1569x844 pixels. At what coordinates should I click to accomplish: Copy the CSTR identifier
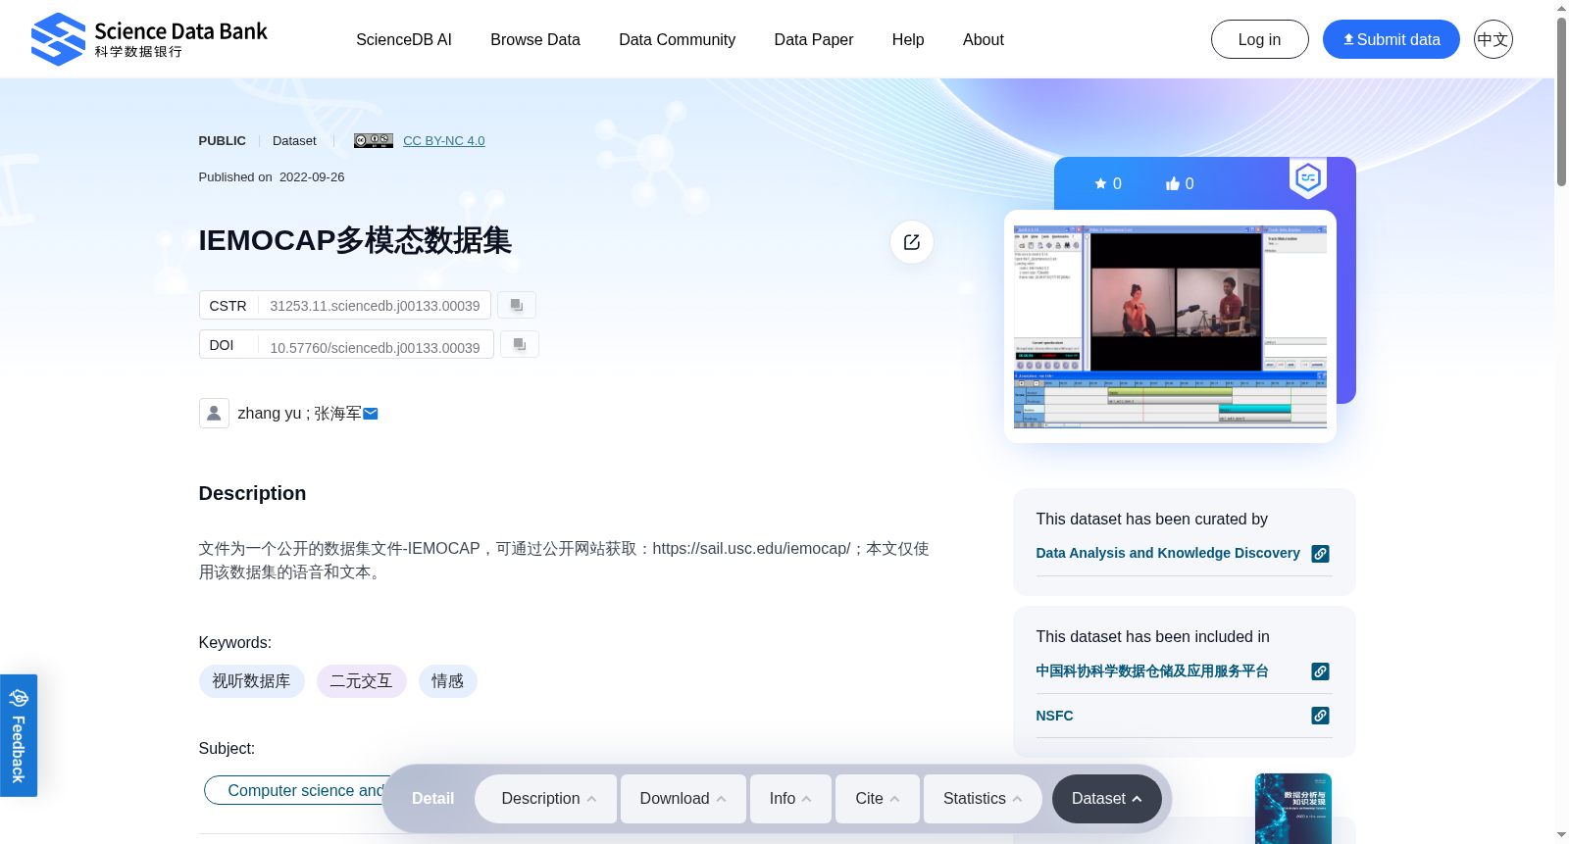pyautogui.click(x=517, y=306)
